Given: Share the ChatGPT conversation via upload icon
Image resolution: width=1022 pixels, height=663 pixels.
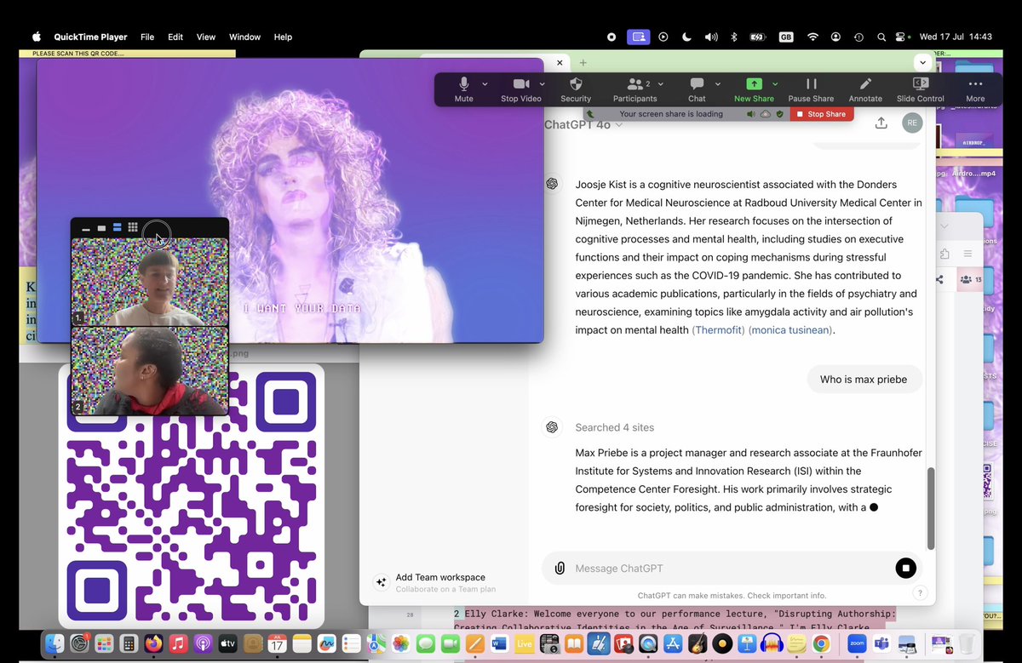Looking at the screenshot, I should pos(881,123).
